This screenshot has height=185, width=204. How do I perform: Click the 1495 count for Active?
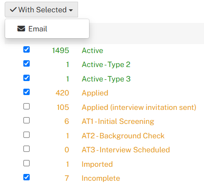coord(61,50)
